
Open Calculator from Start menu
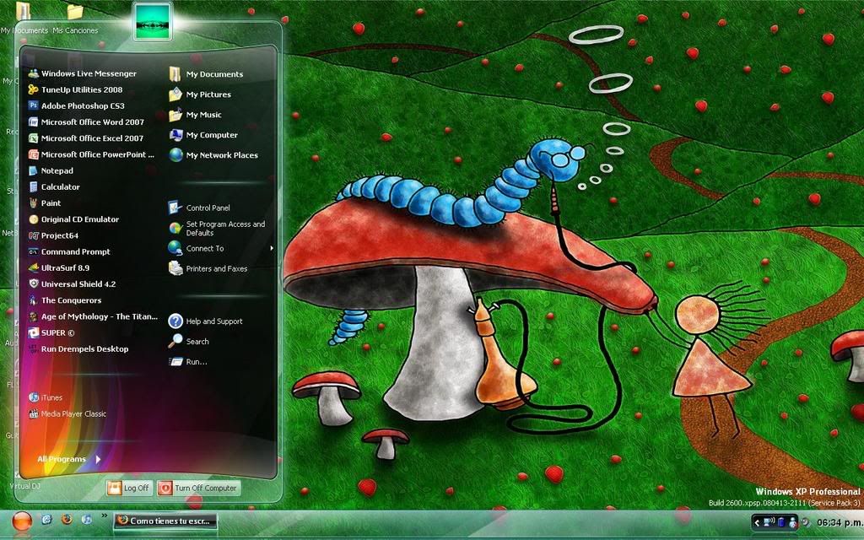54,186
